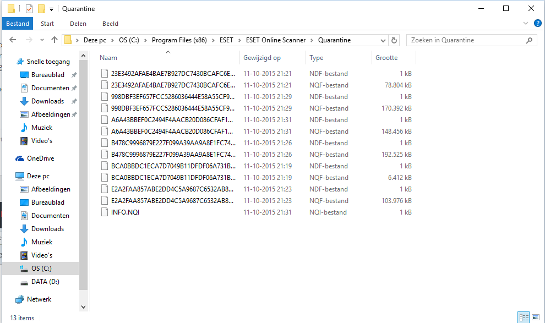Open Customize Quick Access Toolbar dropdown
This screenshot has height=323, width=545.
click(51, 9)
